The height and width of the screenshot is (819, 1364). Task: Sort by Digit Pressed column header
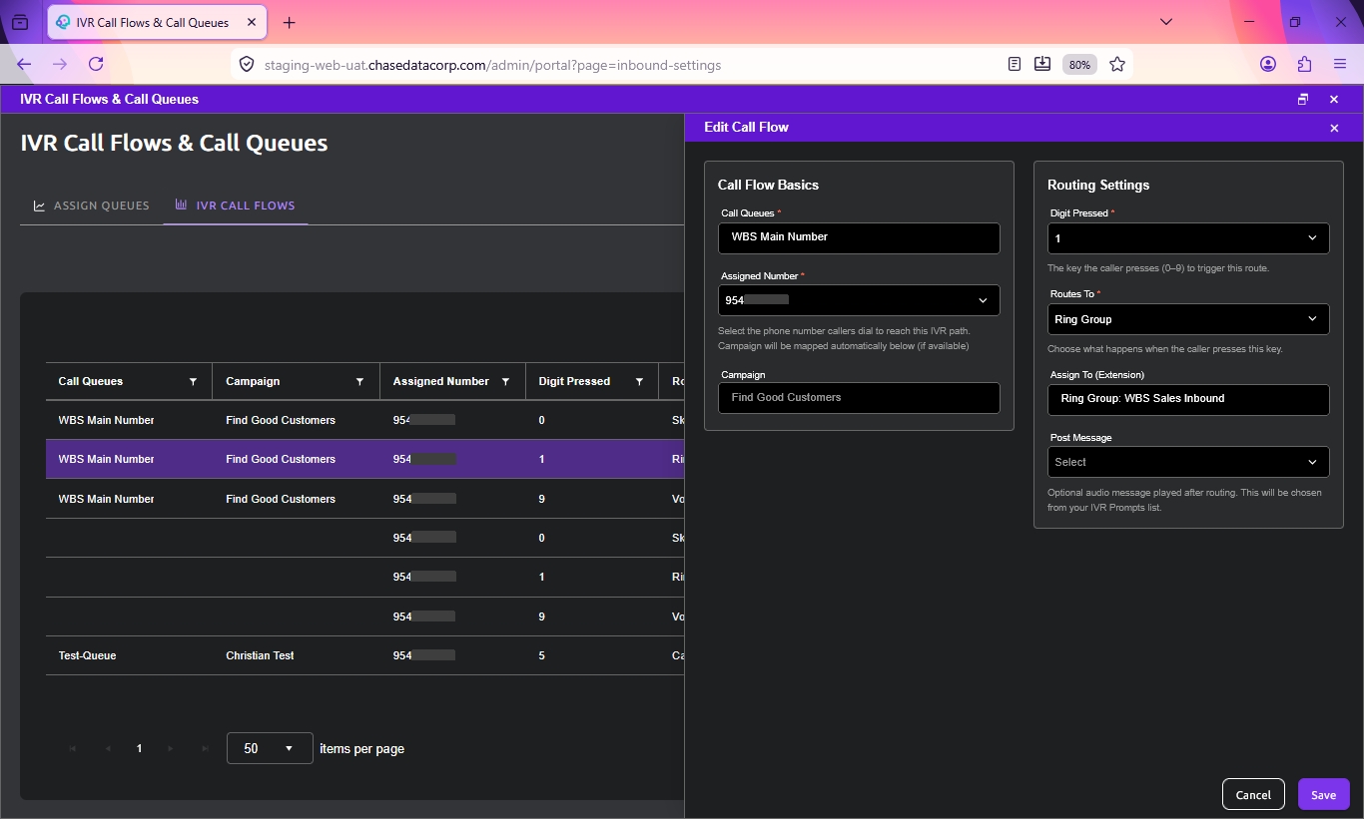pos(574,381)
